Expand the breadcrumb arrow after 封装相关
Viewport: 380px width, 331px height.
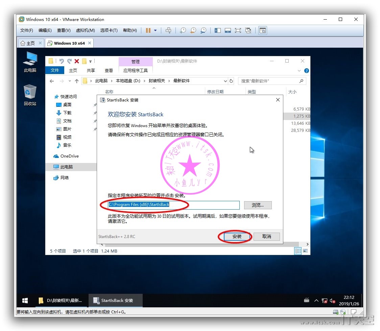point(169,81)
